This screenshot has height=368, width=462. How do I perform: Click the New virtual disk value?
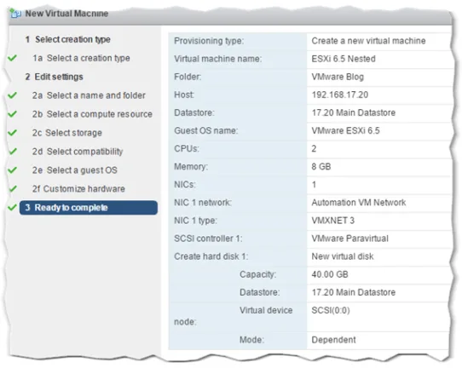343,256
